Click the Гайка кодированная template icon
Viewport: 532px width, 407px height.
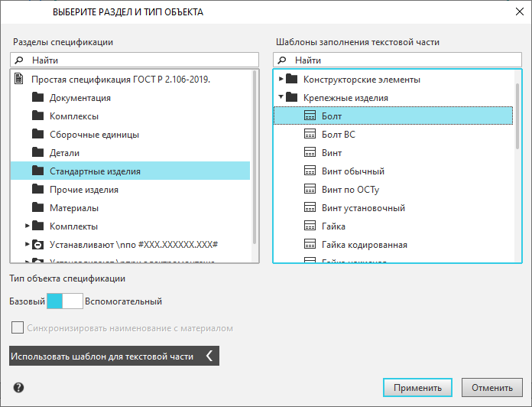point(310,244)
